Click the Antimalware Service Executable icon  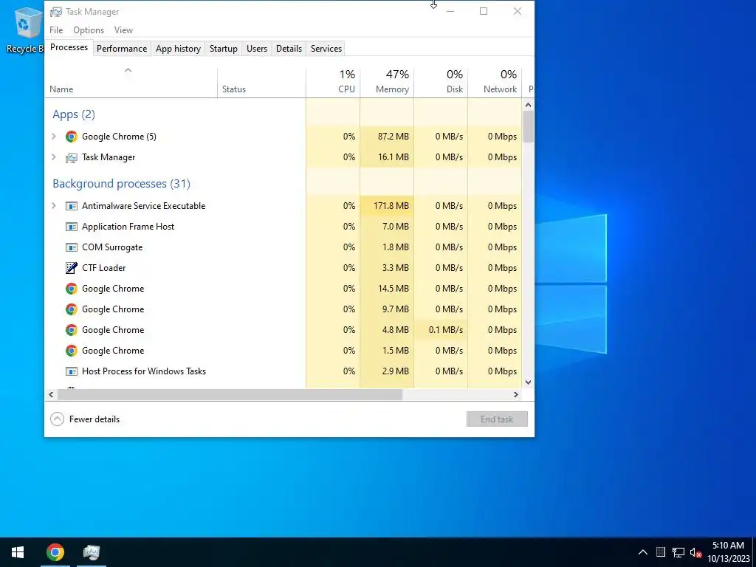(72, 206)
